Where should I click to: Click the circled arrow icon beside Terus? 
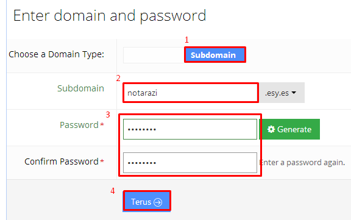158,202
